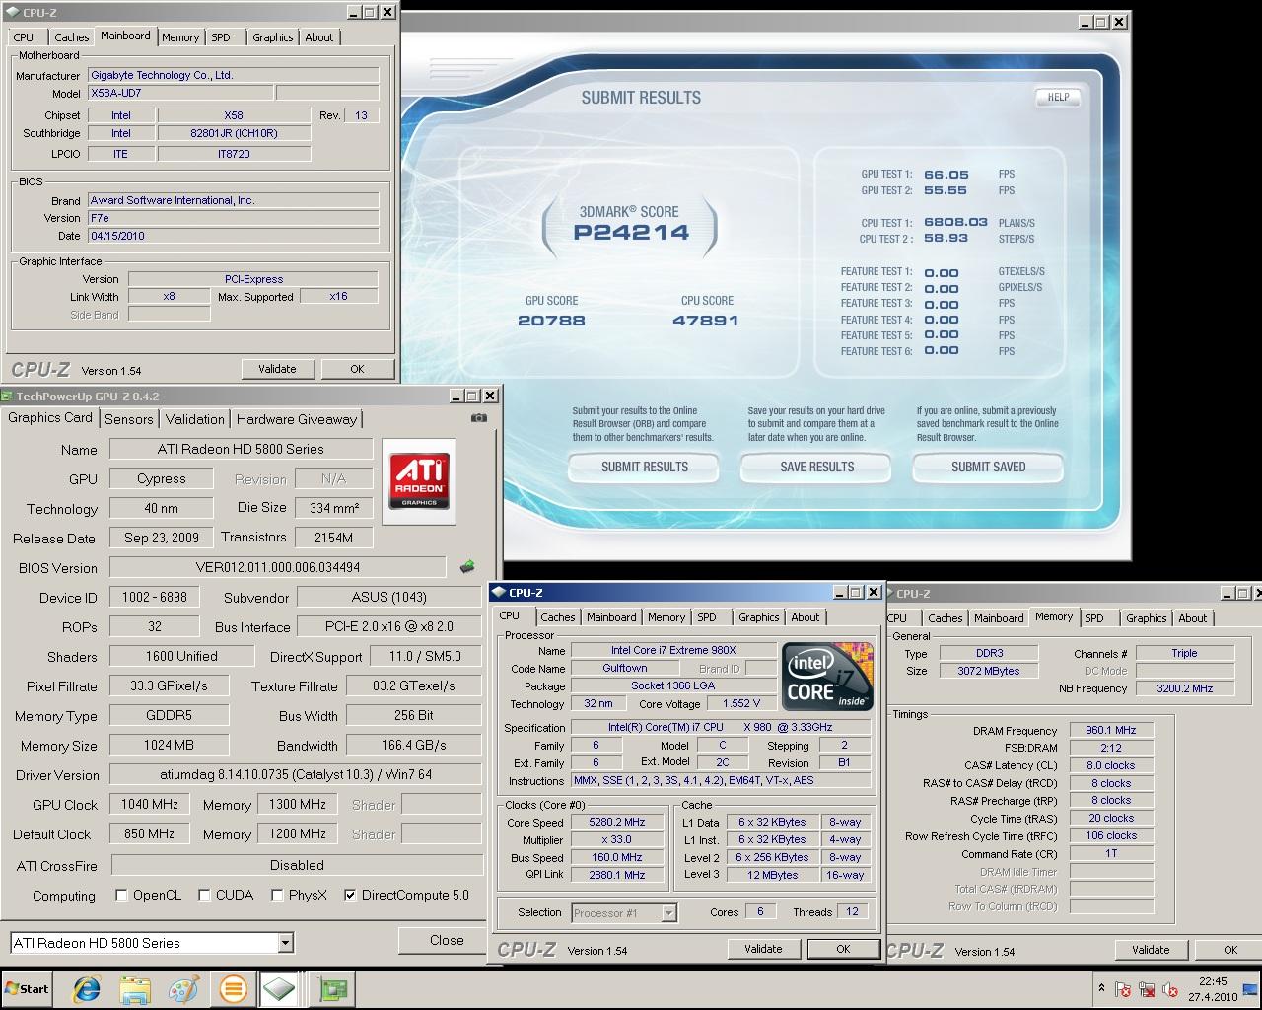This screenshot has height=1010, width=1262.
Task: Click the NB Frequency 3200.2 MHz value
Action: (x=1185, y=688)
